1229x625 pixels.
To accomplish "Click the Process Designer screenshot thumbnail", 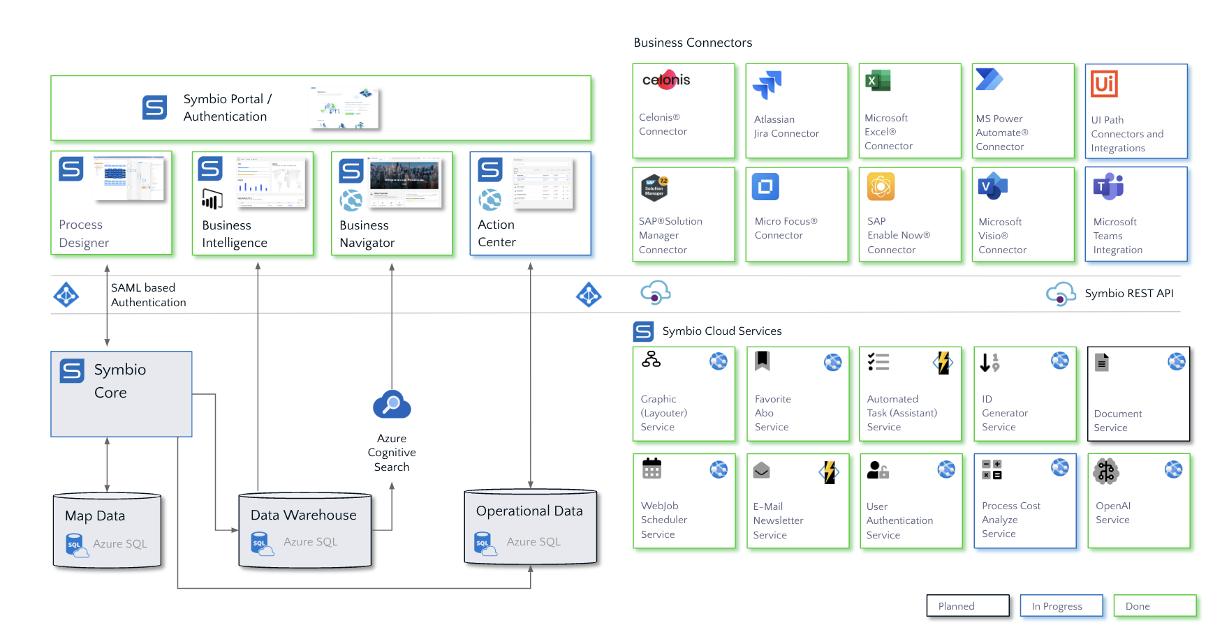I will (x=130, y=178).
